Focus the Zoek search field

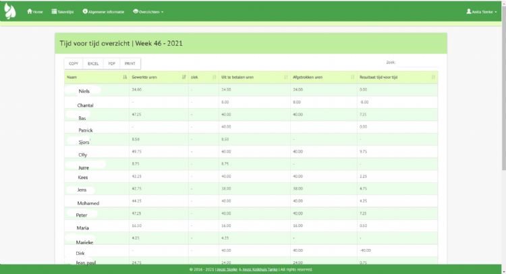click(417, 63)
